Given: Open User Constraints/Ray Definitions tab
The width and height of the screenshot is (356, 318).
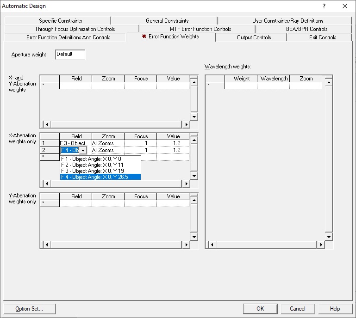Looking at the screenshot, I should point(287,21).
